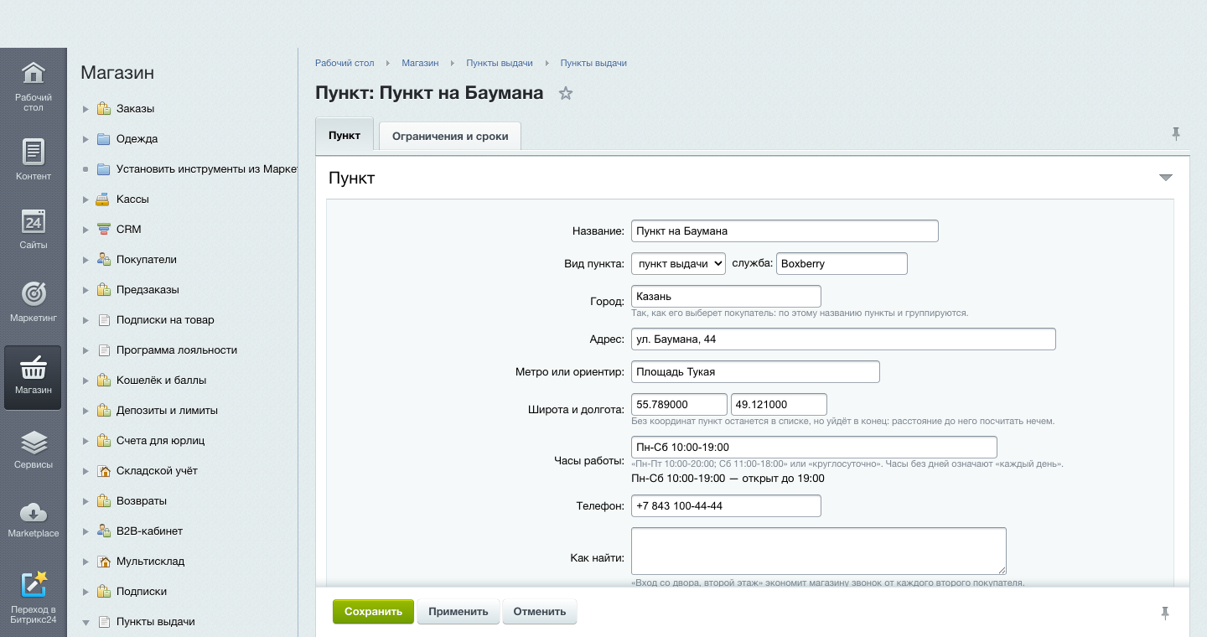This screenshot has width=1207, height=637.
Task: Open the Маркетинг section icon
Action: (x=33, y=302)
